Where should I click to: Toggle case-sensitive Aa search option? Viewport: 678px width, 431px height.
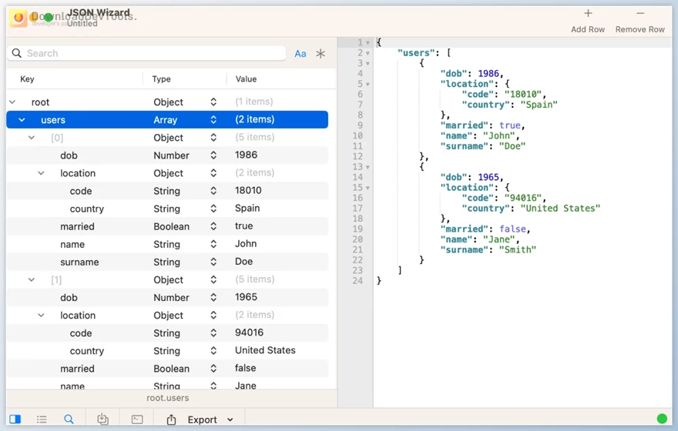(300, 54)
